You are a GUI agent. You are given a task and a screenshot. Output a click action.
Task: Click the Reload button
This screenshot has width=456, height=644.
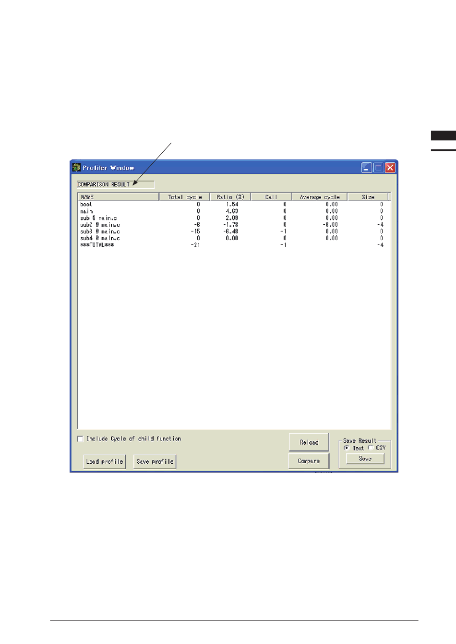pos(309,442)
